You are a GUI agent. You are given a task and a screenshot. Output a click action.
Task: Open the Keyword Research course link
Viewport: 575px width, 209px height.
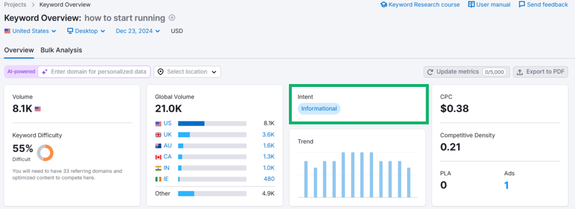point(420,5)
